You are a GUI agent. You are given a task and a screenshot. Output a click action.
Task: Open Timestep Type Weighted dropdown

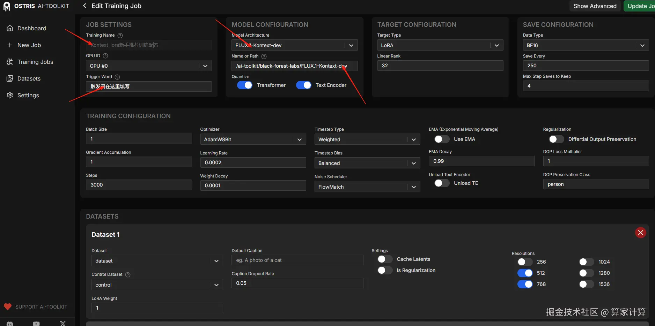pyautogui.click(x=367, y=139)
